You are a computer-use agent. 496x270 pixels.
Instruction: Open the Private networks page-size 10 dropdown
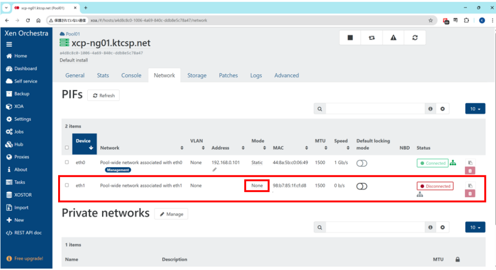[475, 227]
